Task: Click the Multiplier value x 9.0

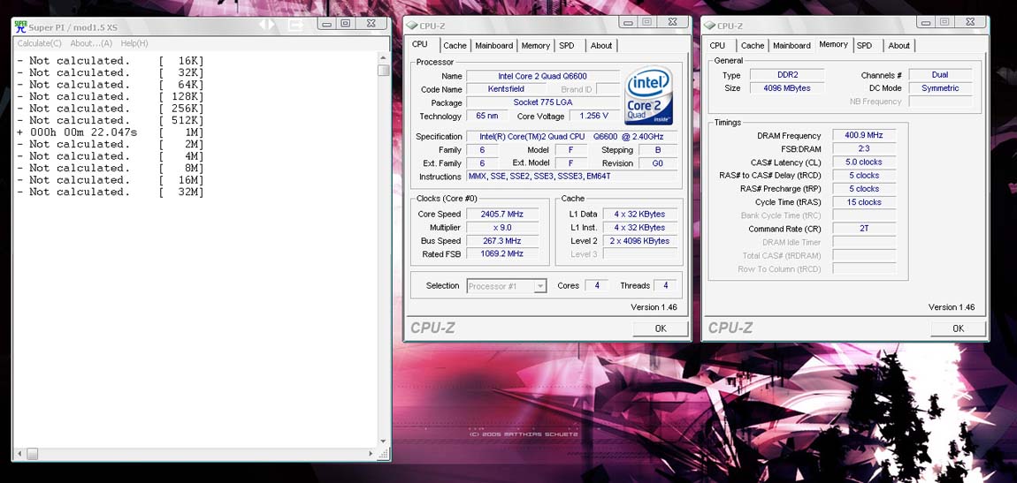Action: (x=502, y=227)
